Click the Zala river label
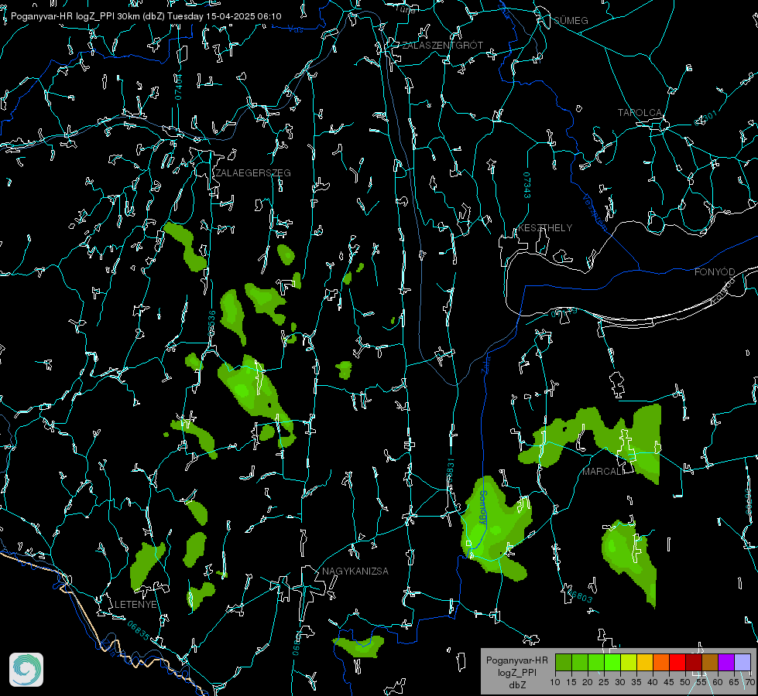758x696 pixels. 486,363
